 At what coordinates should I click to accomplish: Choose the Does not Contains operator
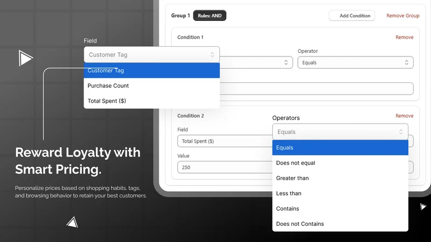point(340,224)
